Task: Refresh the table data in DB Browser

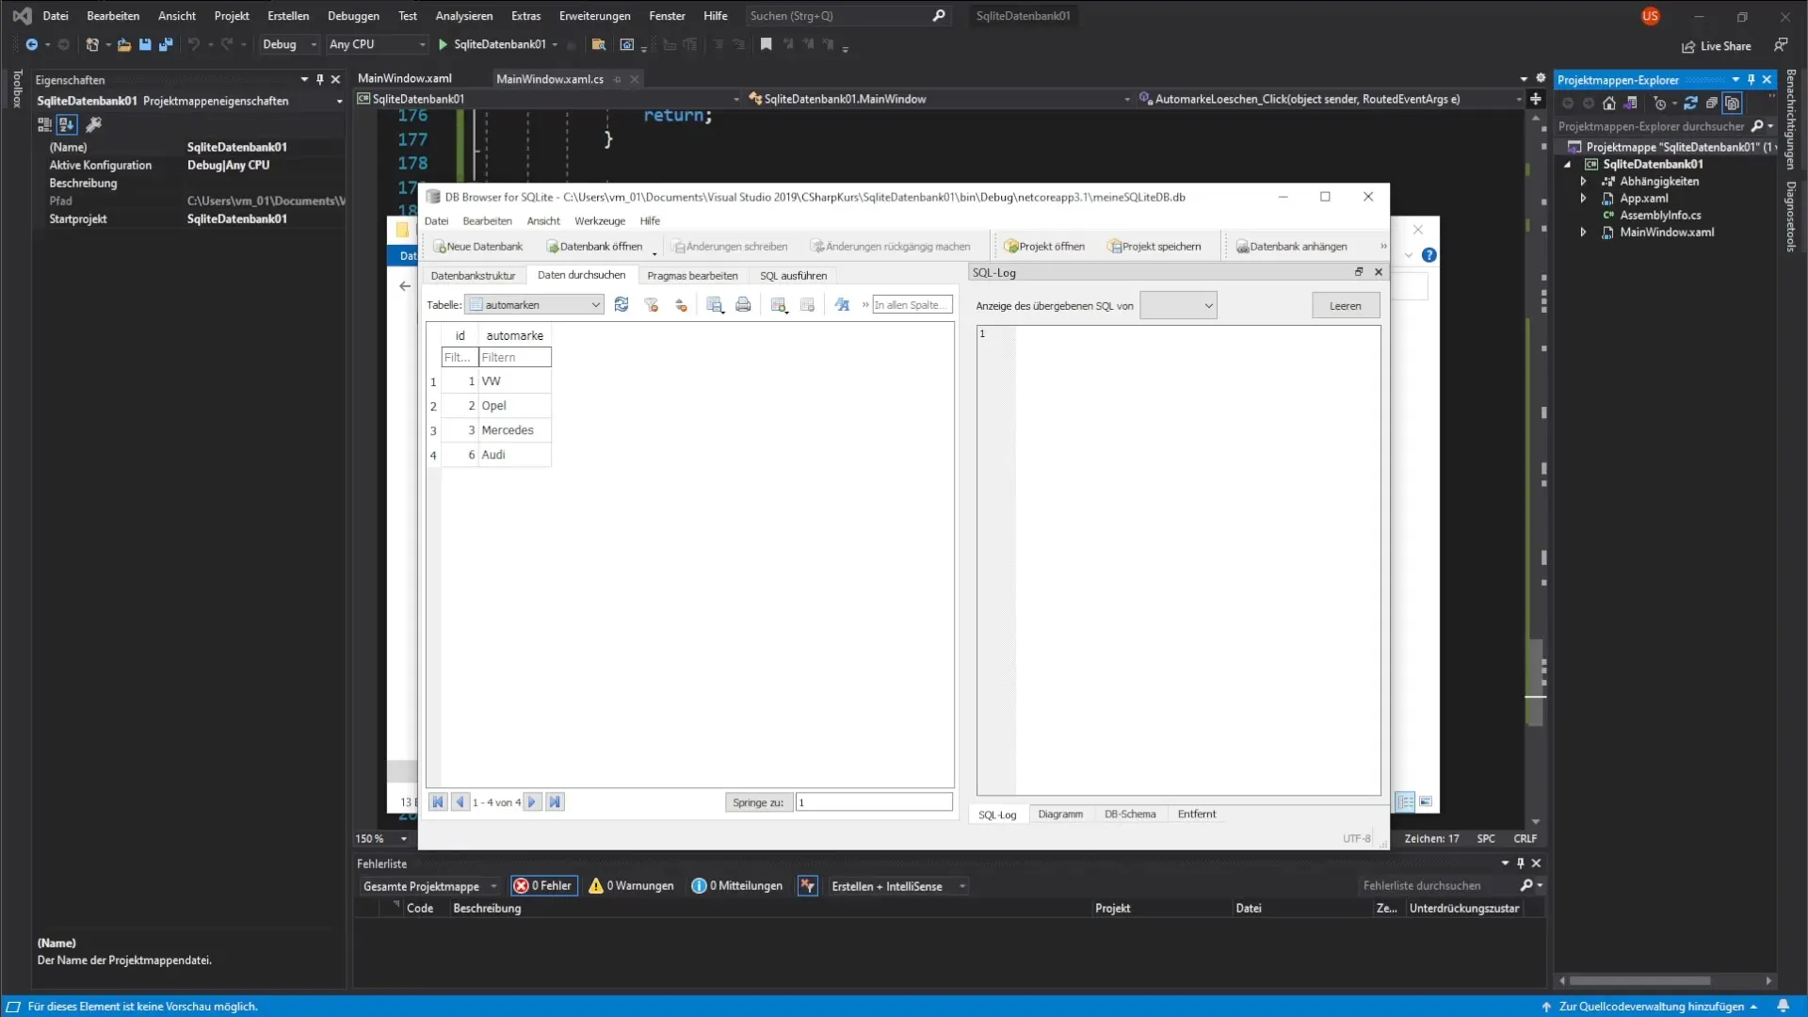Action: 621,304
